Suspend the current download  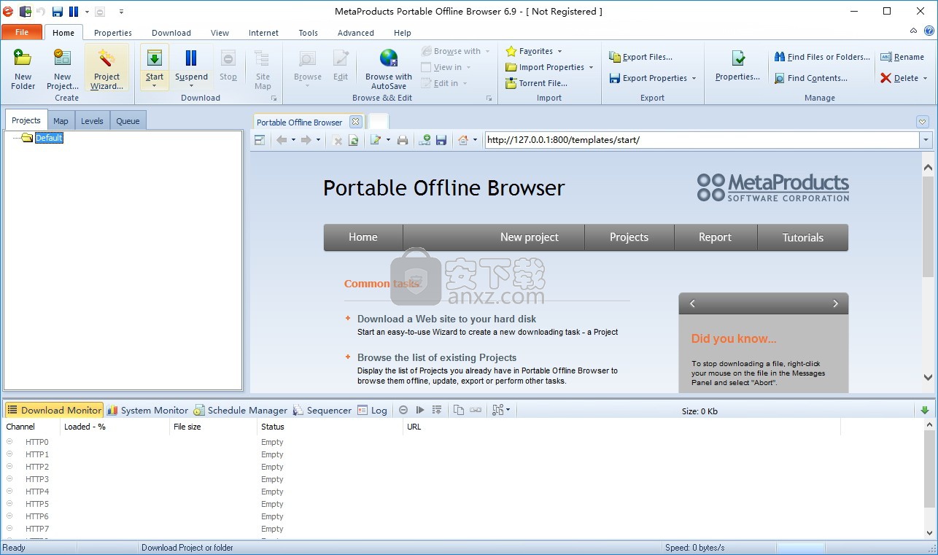(191, 66)
